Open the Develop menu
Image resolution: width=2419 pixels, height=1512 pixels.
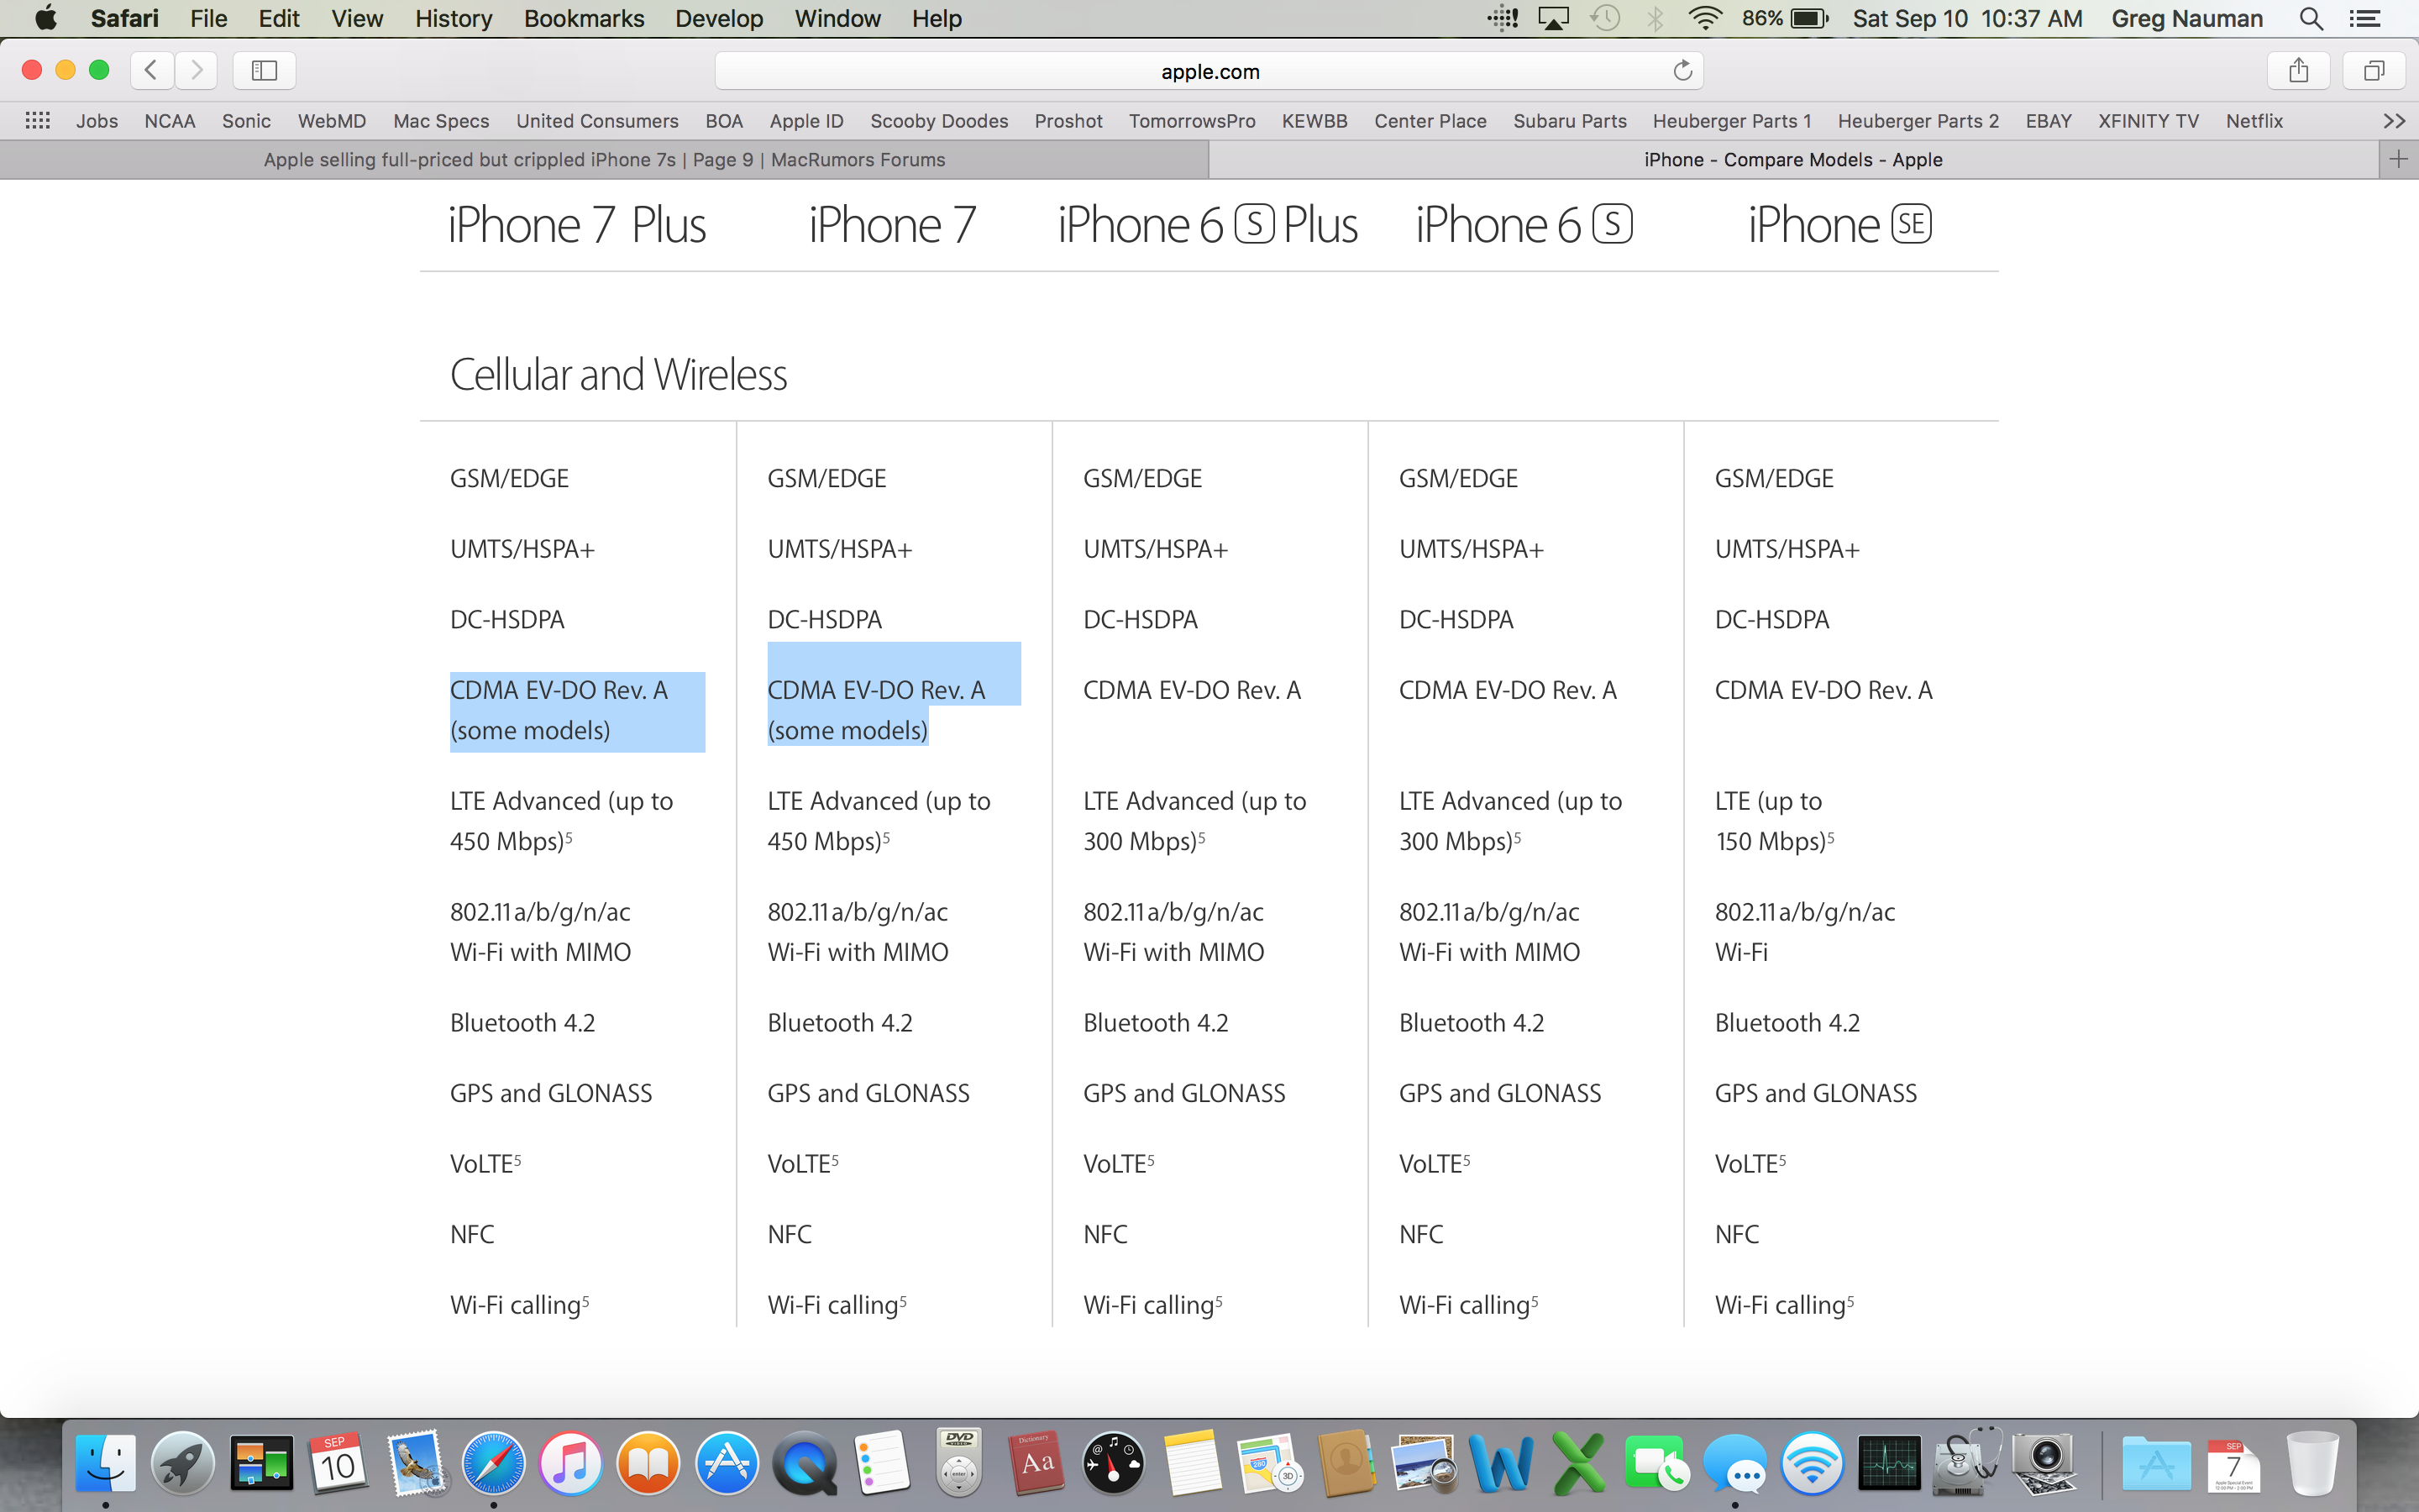pyautogui.click(x=719, y=18)
